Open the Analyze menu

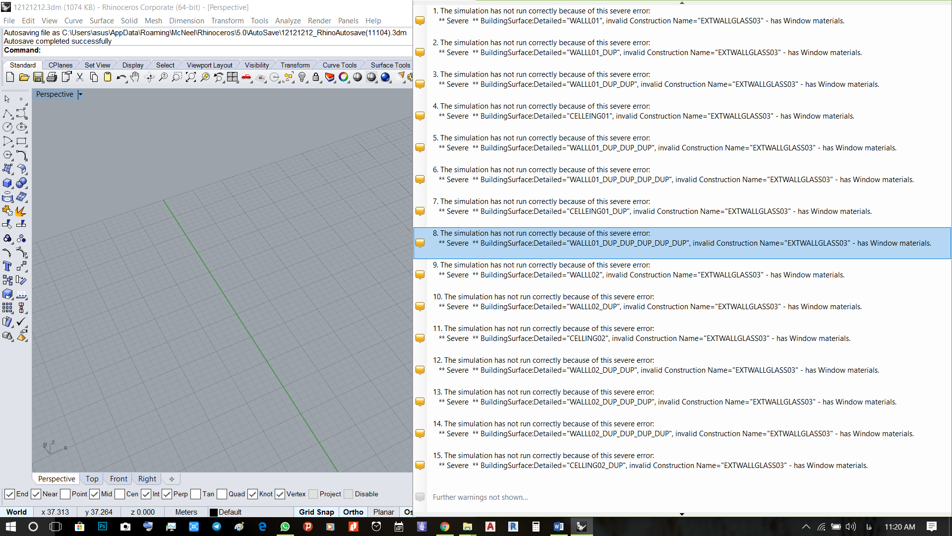(288, 21)
